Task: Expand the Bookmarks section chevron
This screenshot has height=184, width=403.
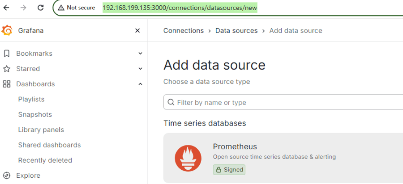Action: pos(140,54)
